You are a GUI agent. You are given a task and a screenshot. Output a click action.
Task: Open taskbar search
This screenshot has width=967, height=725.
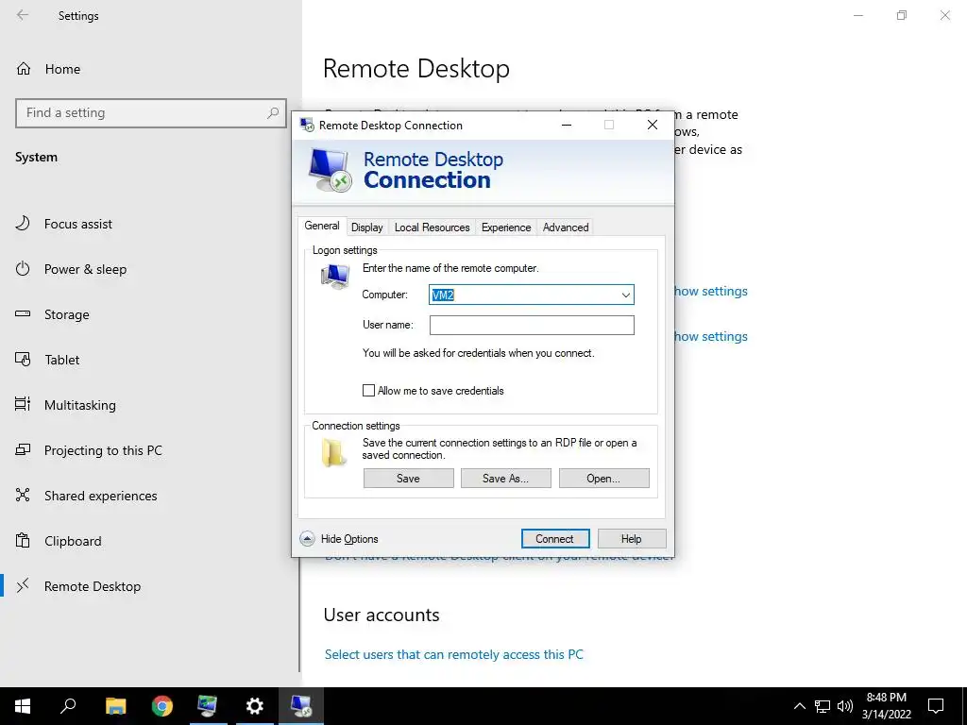click(x=68, y=706)
